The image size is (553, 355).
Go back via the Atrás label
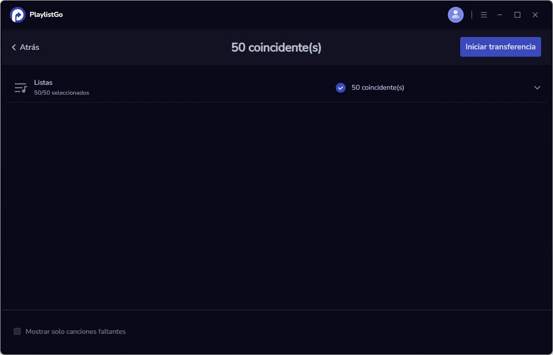tap(30, 47)
